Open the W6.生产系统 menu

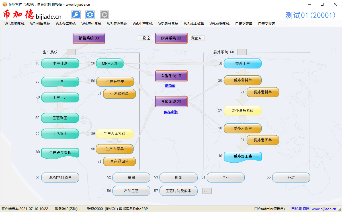pos(143,24)
